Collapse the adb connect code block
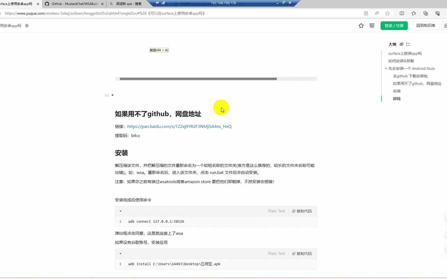447x279 pixels. [121, 211]
